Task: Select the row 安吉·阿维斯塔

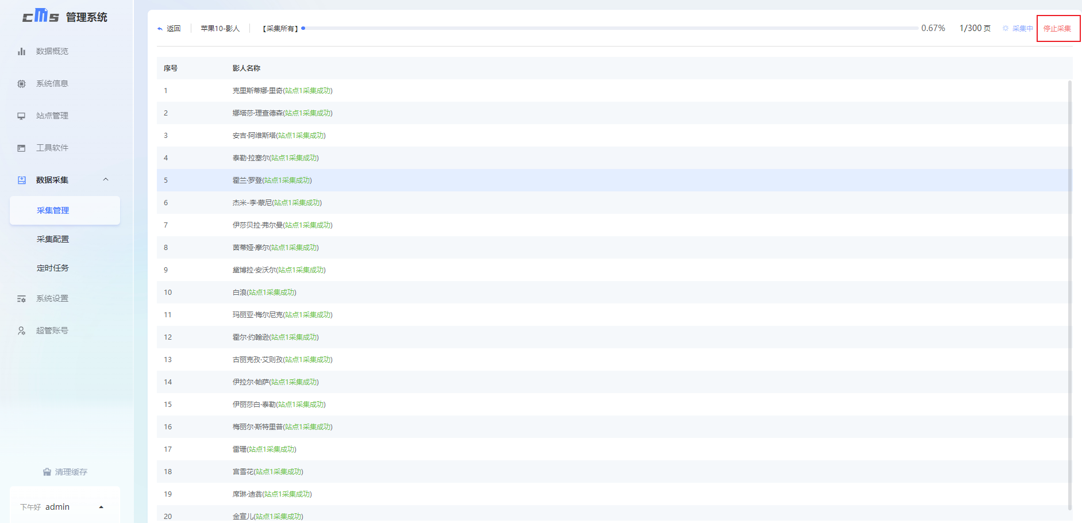Action: (x=614, y=135)
